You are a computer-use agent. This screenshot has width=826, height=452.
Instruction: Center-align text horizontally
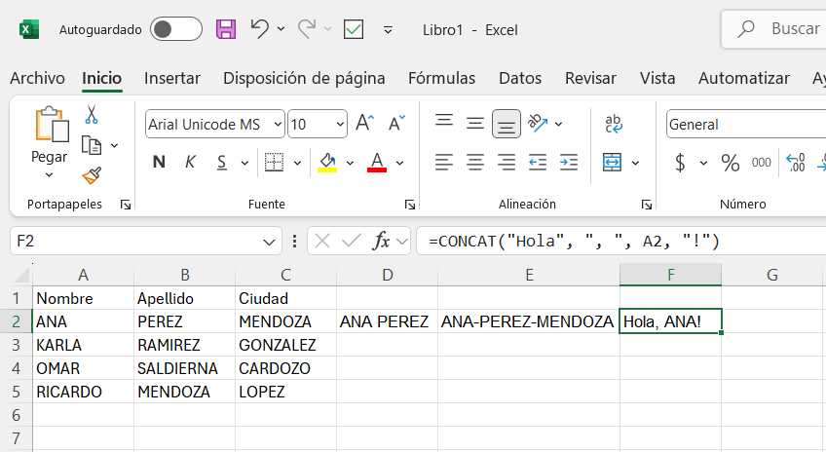(x=475, y=163)
